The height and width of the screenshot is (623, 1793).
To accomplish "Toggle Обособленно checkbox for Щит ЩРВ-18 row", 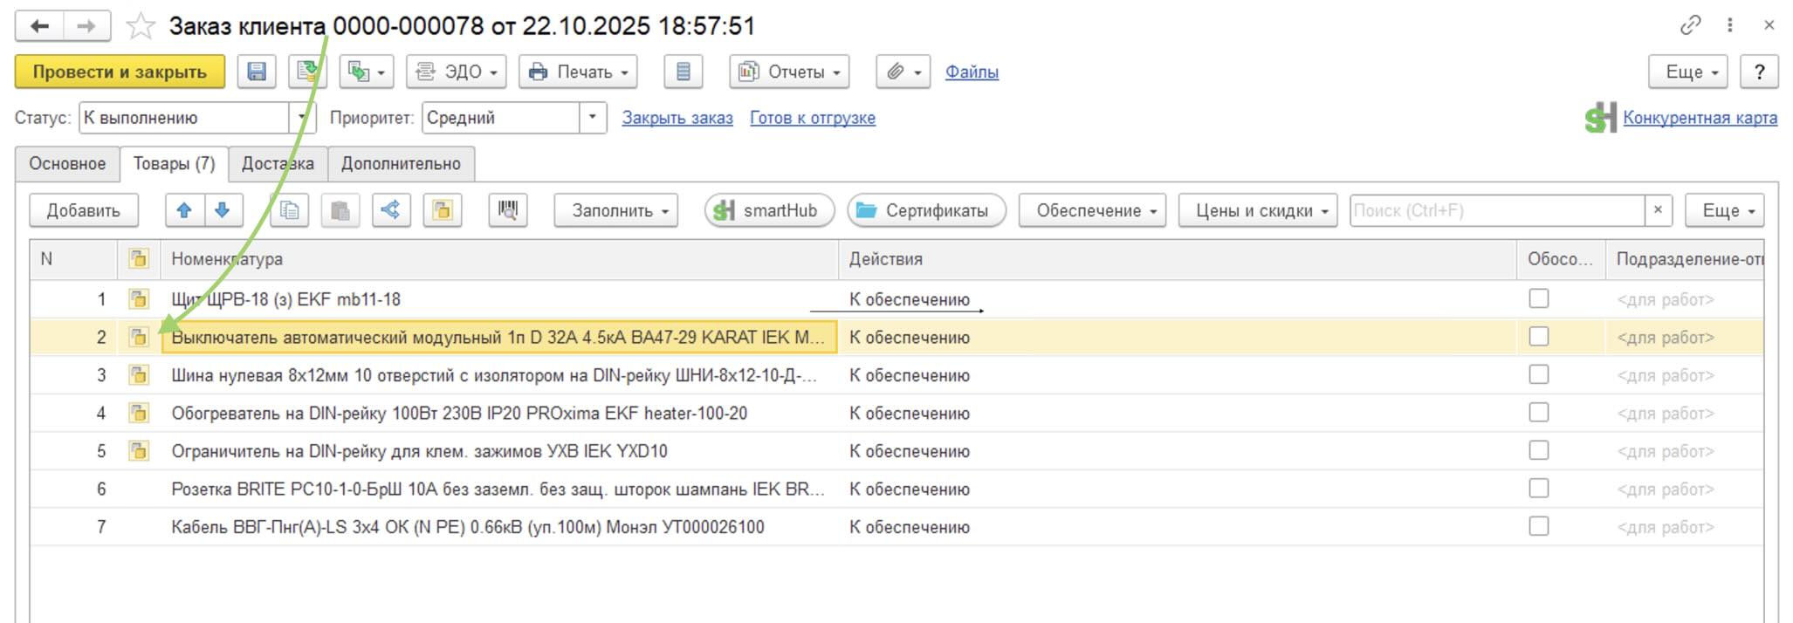I will [1539, 298].
